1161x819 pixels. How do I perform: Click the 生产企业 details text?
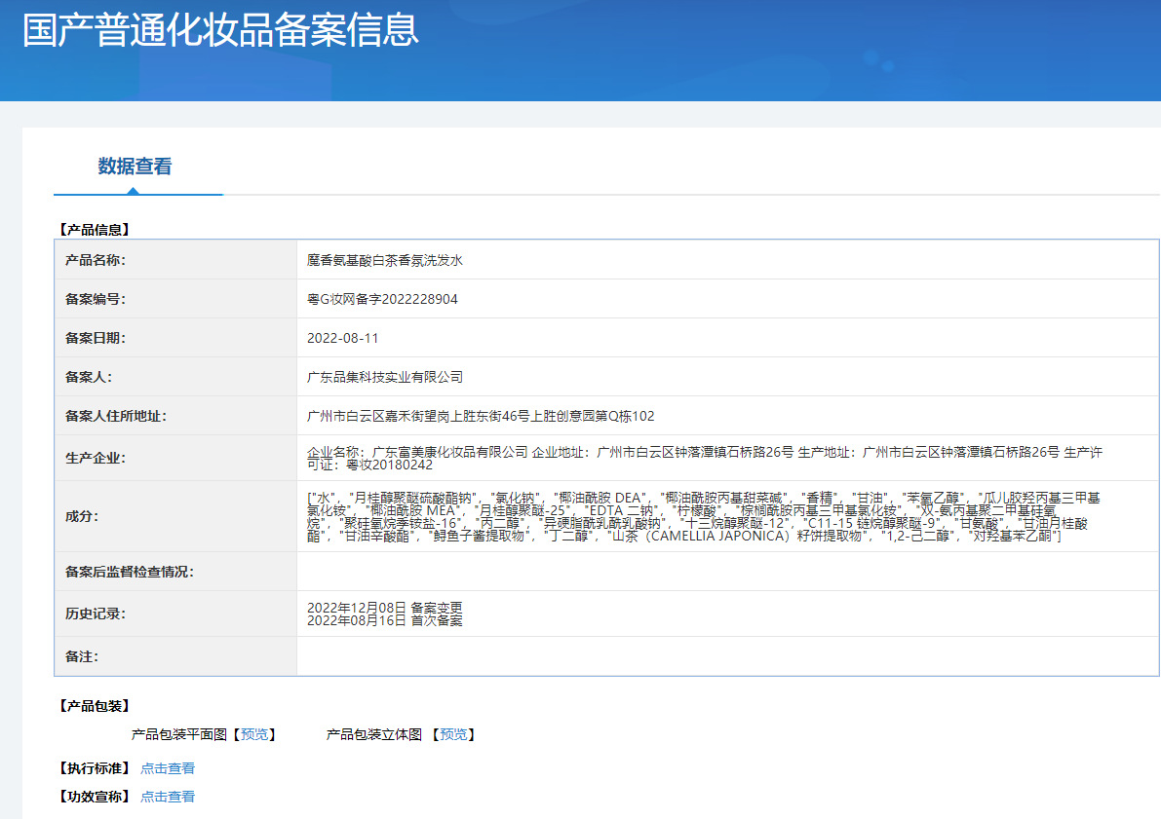pos(704,458)
